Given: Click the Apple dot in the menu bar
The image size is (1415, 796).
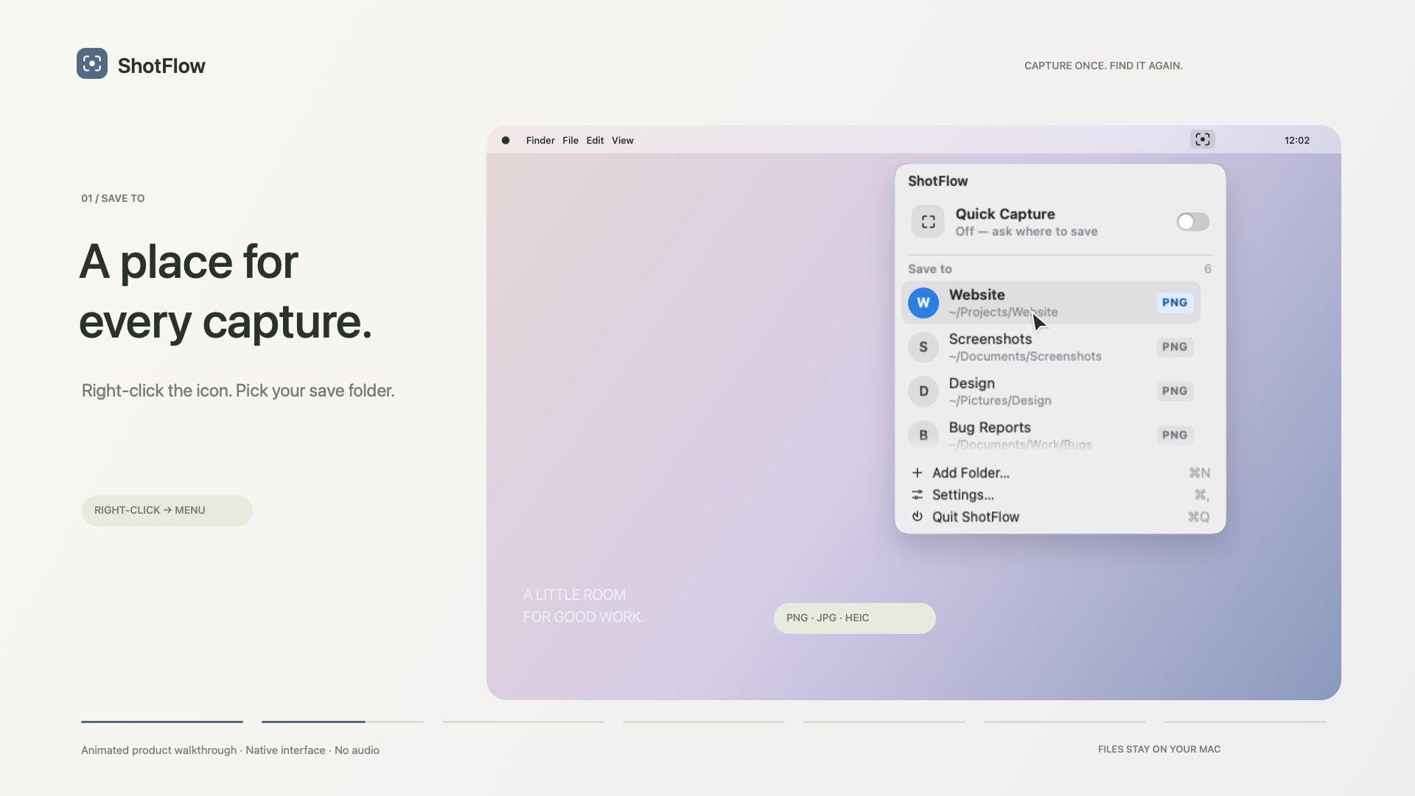Looking at the screenshot, I should [x=506, y=140].
